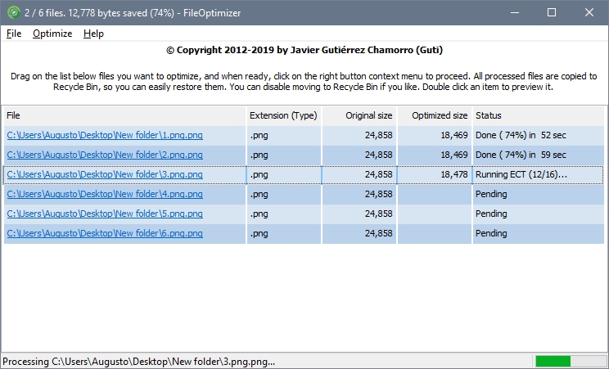Click the FileOptimizer app icon in title bar

pyautogui.click(x=13, y=13)
